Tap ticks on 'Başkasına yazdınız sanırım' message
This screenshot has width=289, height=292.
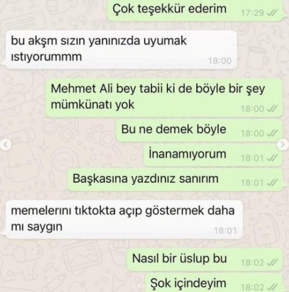coord(272,183)
